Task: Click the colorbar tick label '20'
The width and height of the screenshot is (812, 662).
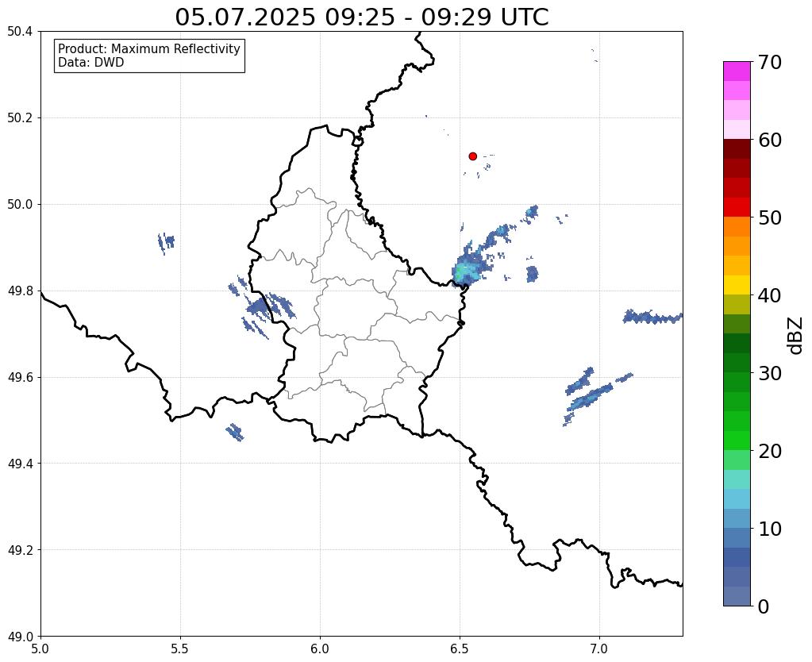Action: point(770,451)
